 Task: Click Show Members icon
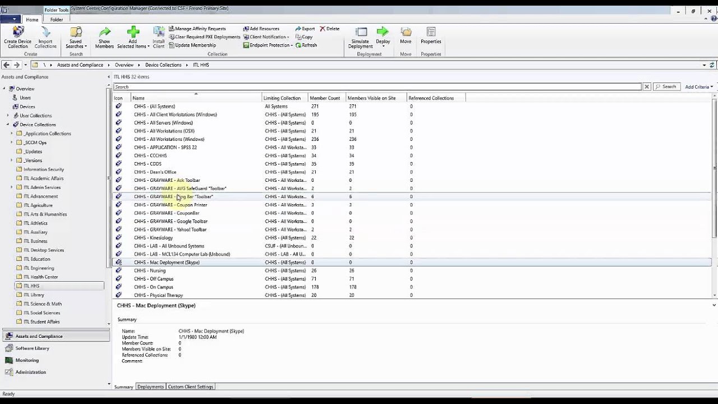point(104,37)
